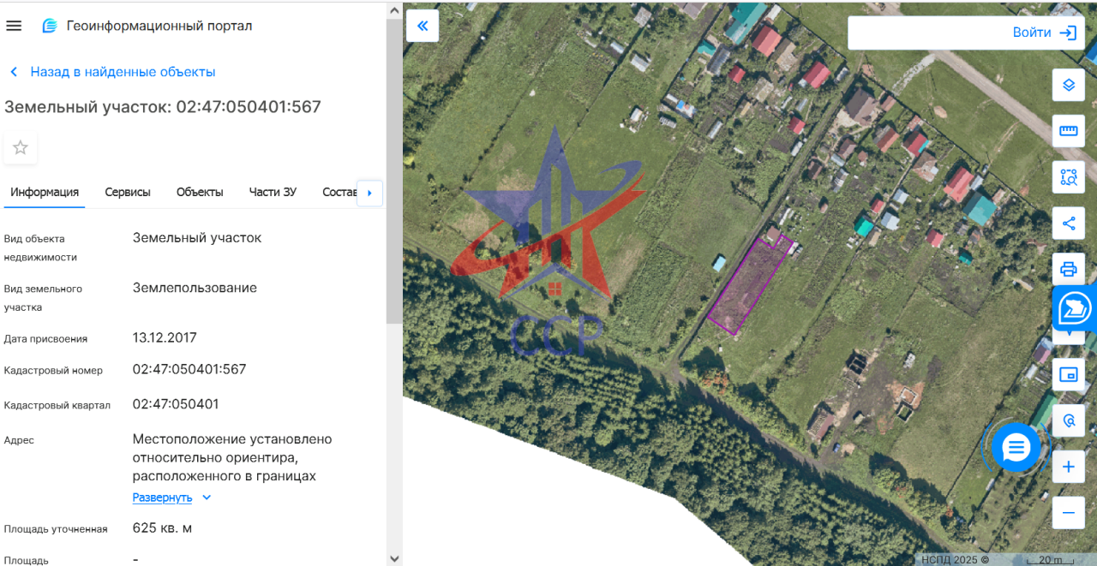Select the ruler measurement tool
Viewport: 1097px width, 566px height.
1068,131
